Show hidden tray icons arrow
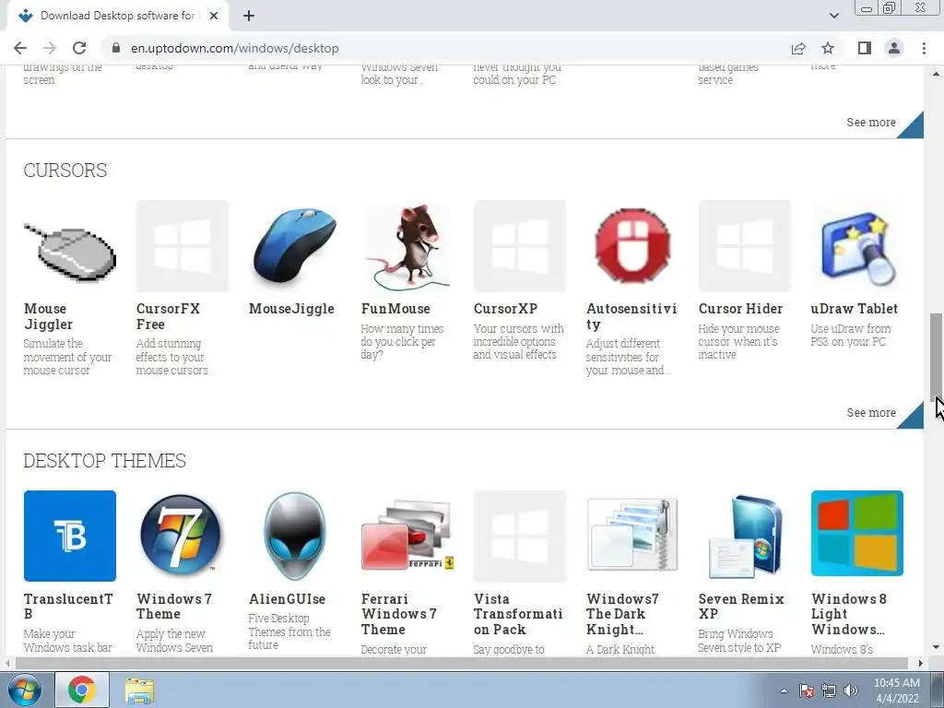This screenshot has height=708, width=944. (x=784, y=690)
